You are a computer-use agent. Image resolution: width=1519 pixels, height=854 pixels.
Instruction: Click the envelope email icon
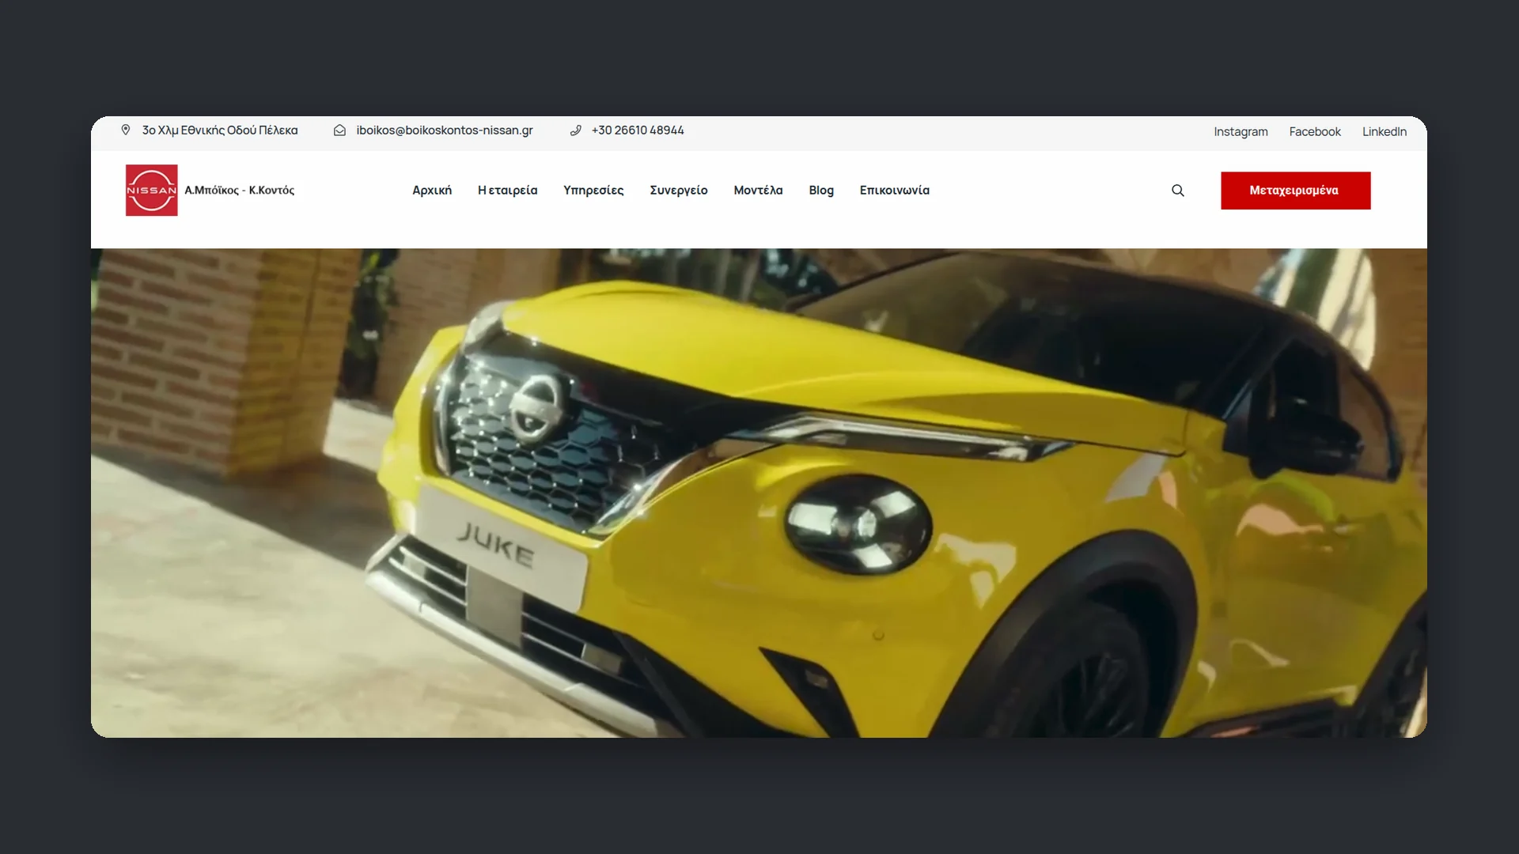339,130
